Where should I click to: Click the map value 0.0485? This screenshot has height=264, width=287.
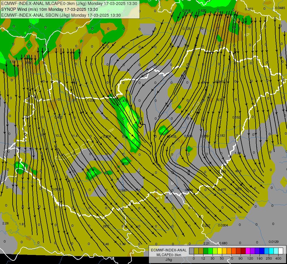(280, 8)
